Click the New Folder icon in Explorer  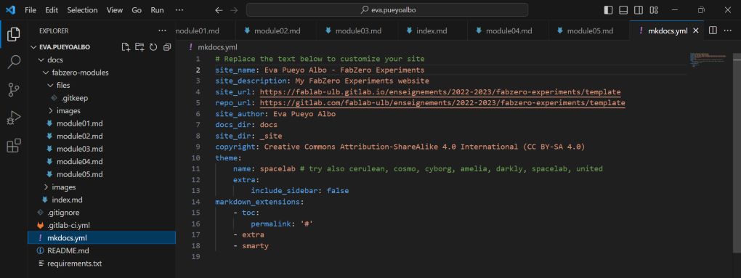pos(139,46)
